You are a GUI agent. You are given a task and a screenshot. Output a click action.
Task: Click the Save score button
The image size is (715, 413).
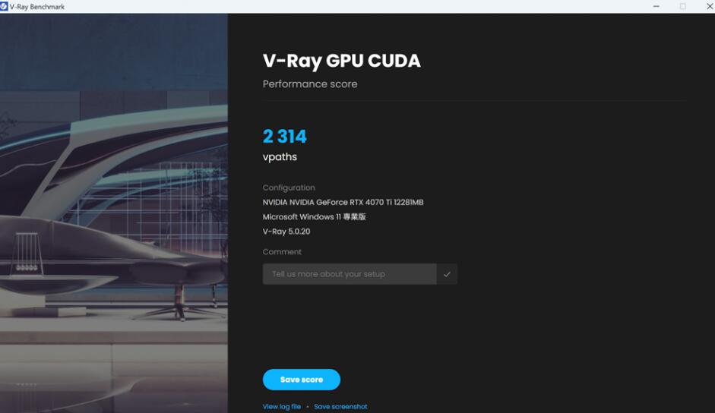click(302, 380)
